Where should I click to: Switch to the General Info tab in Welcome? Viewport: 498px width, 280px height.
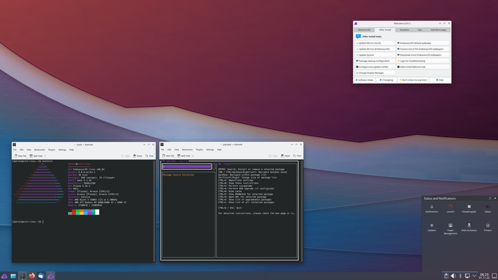coord(364,30)
